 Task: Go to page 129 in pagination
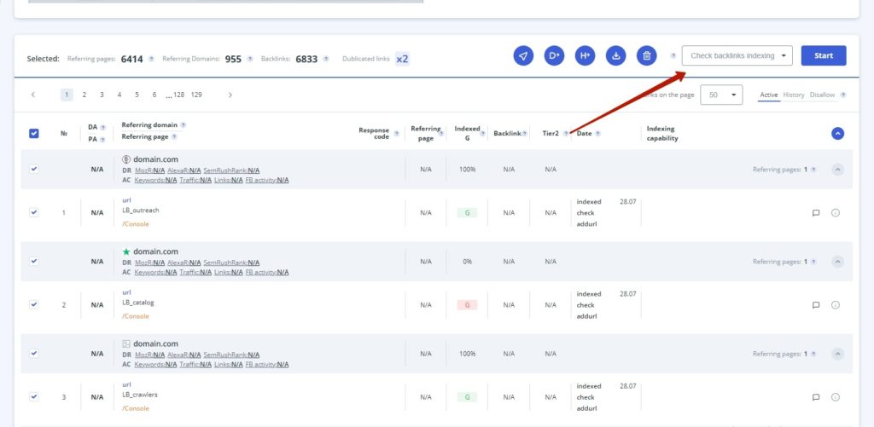(196, 95)
